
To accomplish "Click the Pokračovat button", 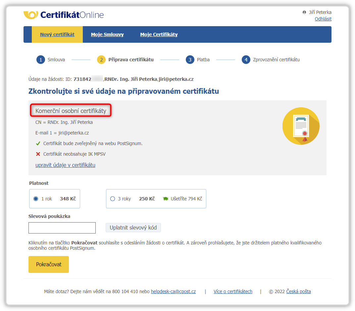I will click(49, 264).
